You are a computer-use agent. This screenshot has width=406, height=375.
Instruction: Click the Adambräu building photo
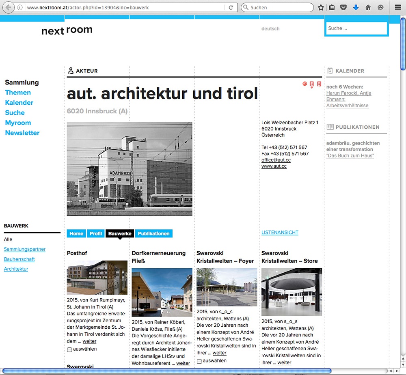click(130, 168)
